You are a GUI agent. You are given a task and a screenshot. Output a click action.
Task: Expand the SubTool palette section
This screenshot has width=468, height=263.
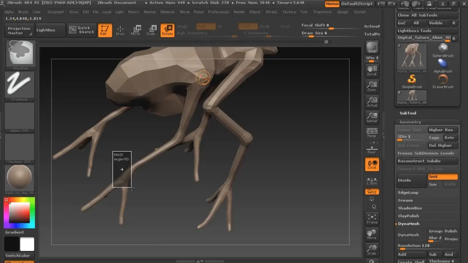408,113
